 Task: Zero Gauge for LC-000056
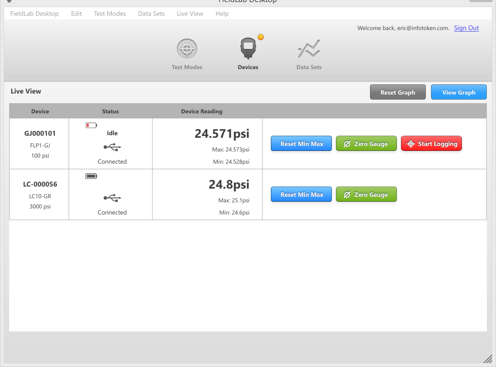(366, 194)
